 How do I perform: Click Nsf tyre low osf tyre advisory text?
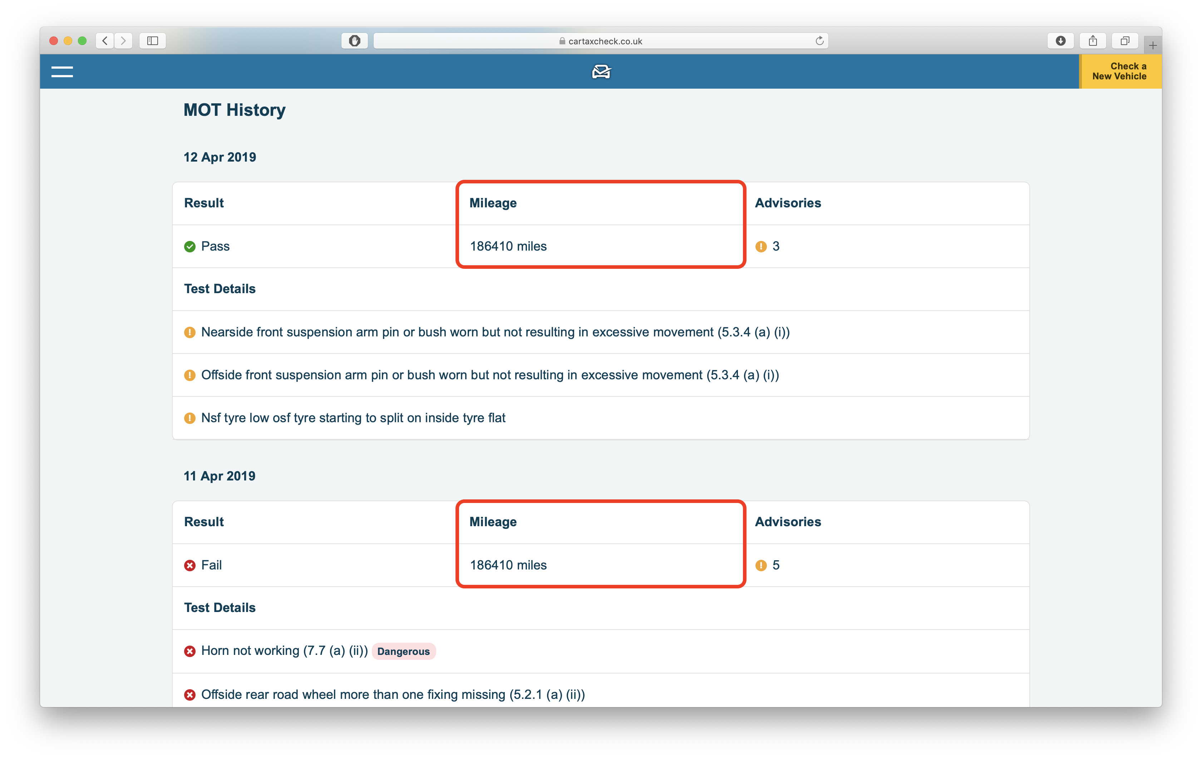(353, 418)
